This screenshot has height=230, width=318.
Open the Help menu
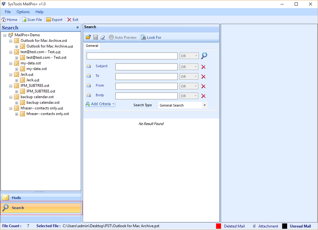point(39,12)
